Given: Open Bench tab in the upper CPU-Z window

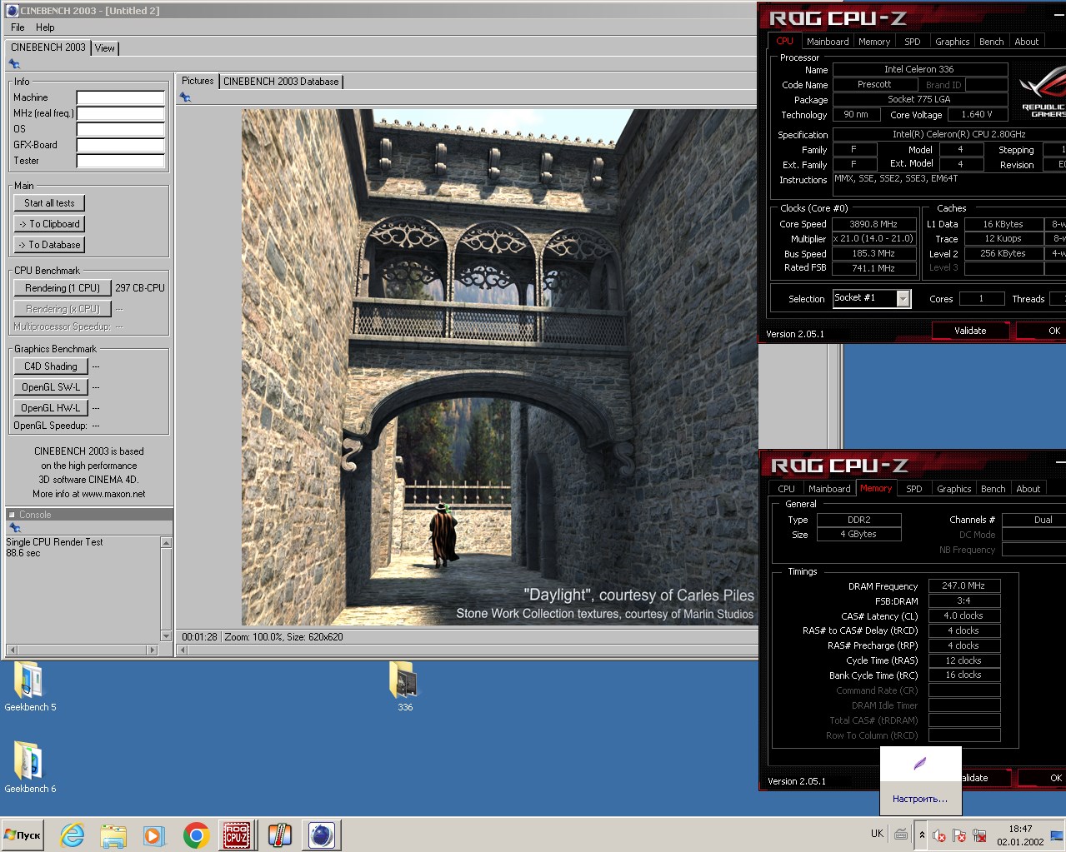Looking at the screenshot, I should click(991, 42).
